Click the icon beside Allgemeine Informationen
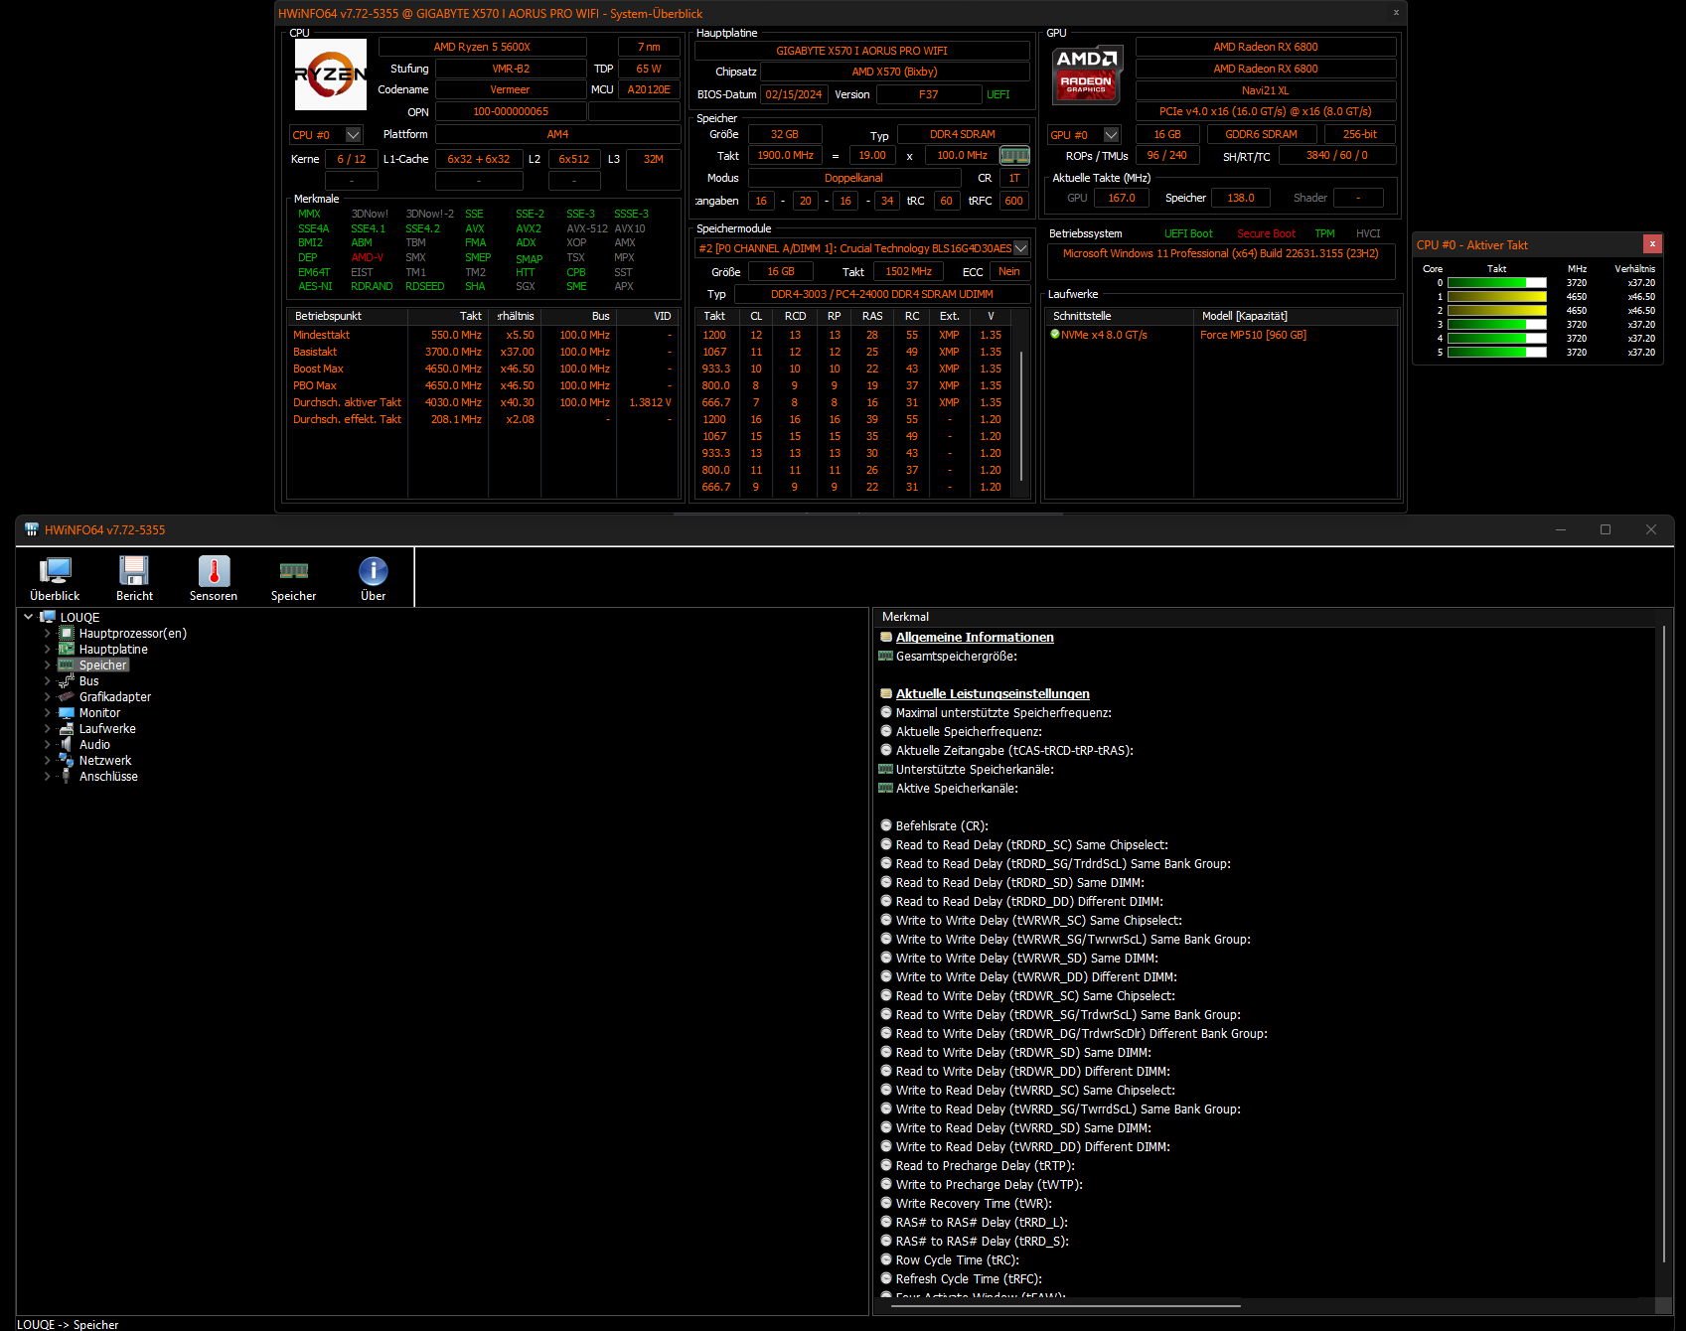The height and width of the screenshot is (1331, 1686). tap(886, 638)
